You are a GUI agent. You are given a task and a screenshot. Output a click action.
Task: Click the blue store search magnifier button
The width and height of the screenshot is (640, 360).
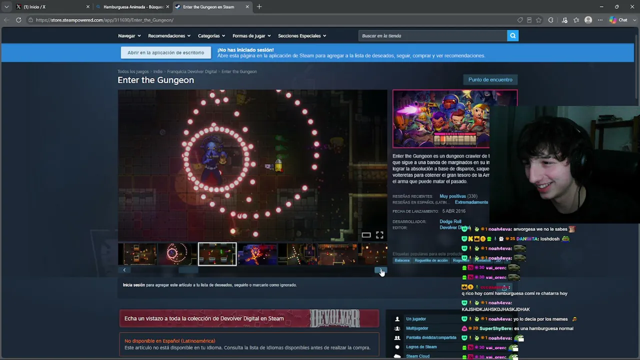click(512, 35)
